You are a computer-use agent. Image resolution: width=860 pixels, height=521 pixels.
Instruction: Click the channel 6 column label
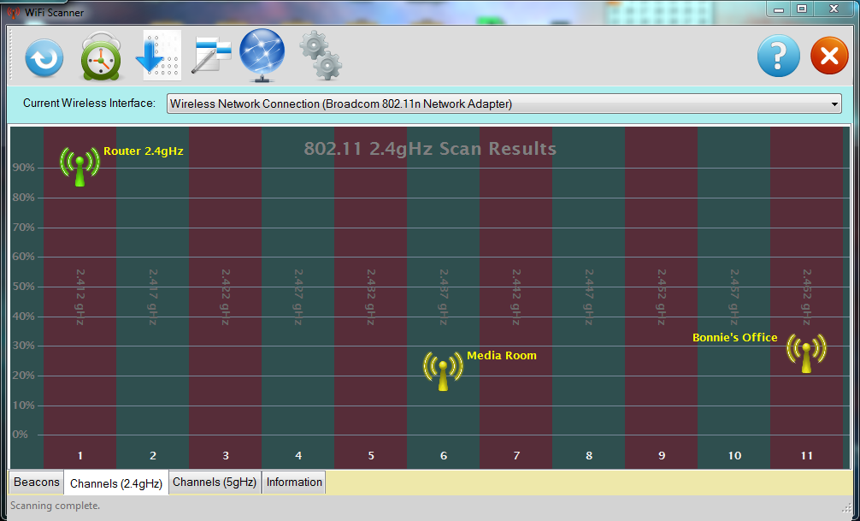(x=443, y=456)
